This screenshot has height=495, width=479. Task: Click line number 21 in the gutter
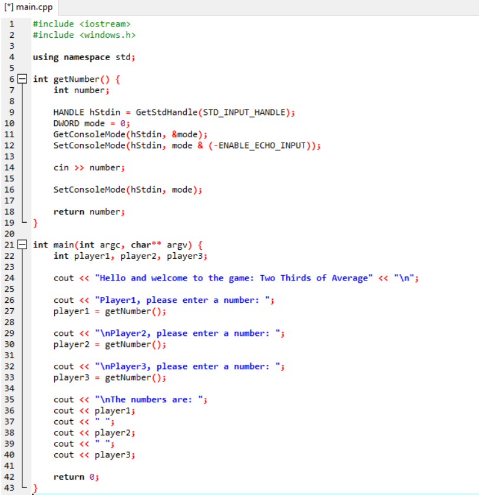pyautogui.click(x=10, y=244)
